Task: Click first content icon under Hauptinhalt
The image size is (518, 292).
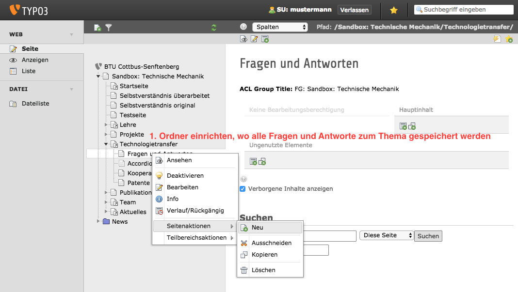Action: [x=403, y=126]
